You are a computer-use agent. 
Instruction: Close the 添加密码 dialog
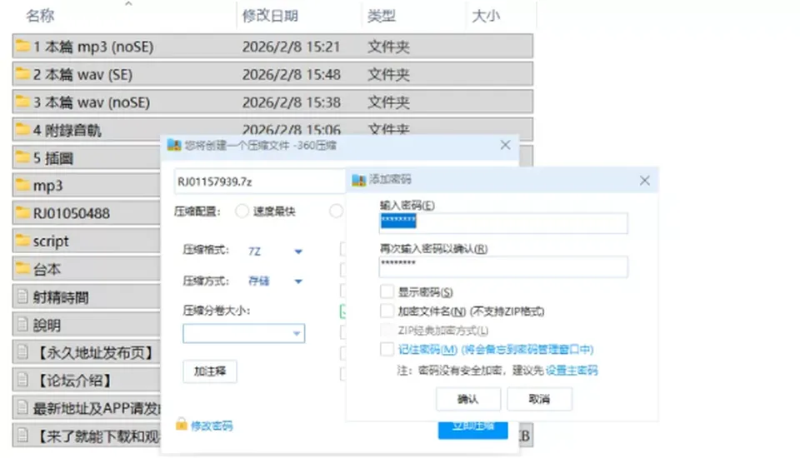tap(644, 180)
